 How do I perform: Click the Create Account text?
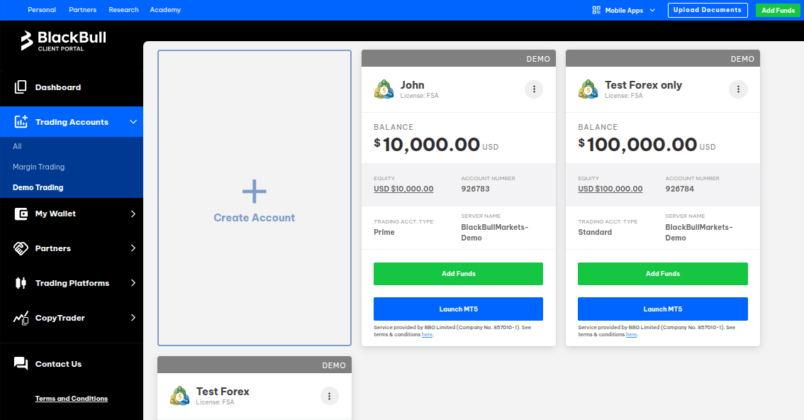255,218
